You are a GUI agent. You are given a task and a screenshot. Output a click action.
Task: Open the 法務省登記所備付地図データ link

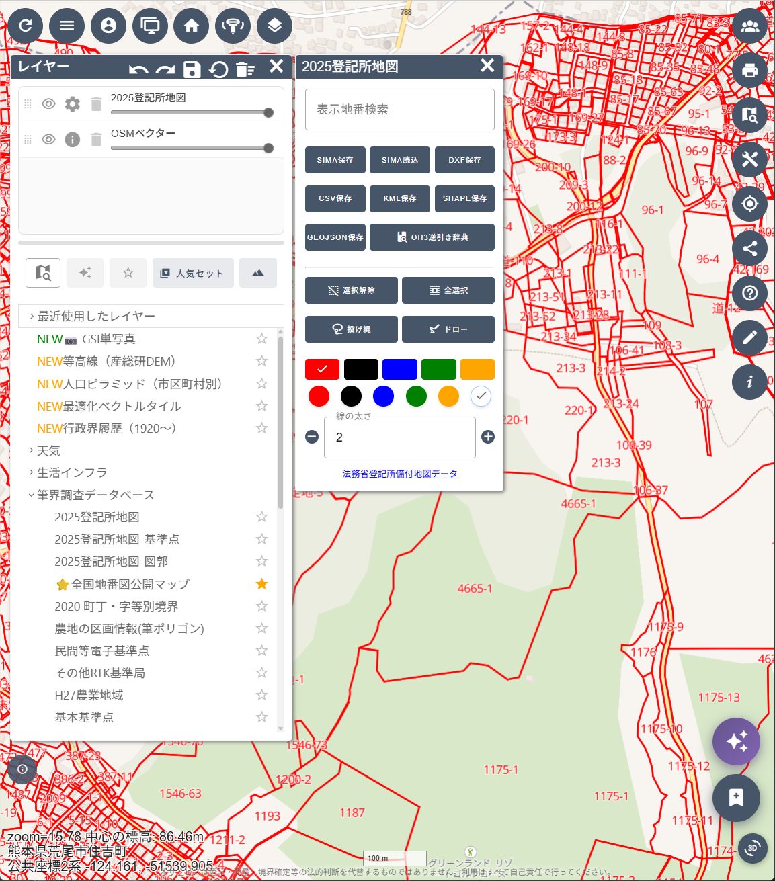click(399, 474)
